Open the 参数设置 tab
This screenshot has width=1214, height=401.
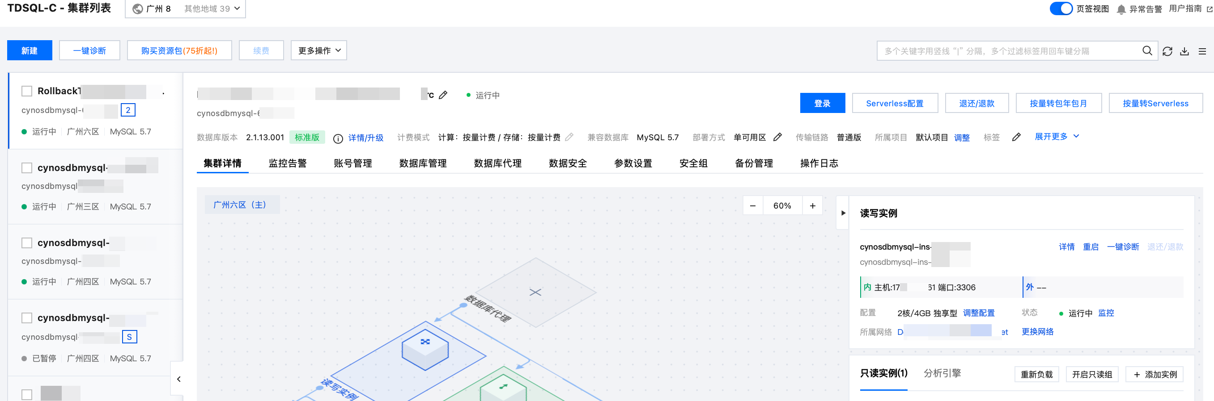pos(633,163)
